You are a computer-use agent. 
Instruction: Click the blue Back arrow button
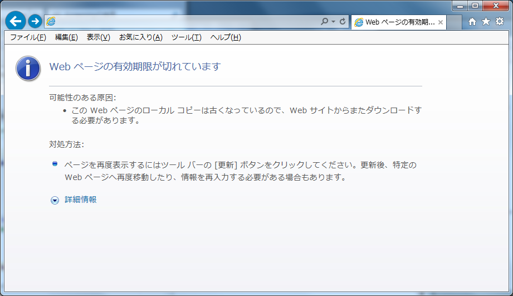[15, 21]
